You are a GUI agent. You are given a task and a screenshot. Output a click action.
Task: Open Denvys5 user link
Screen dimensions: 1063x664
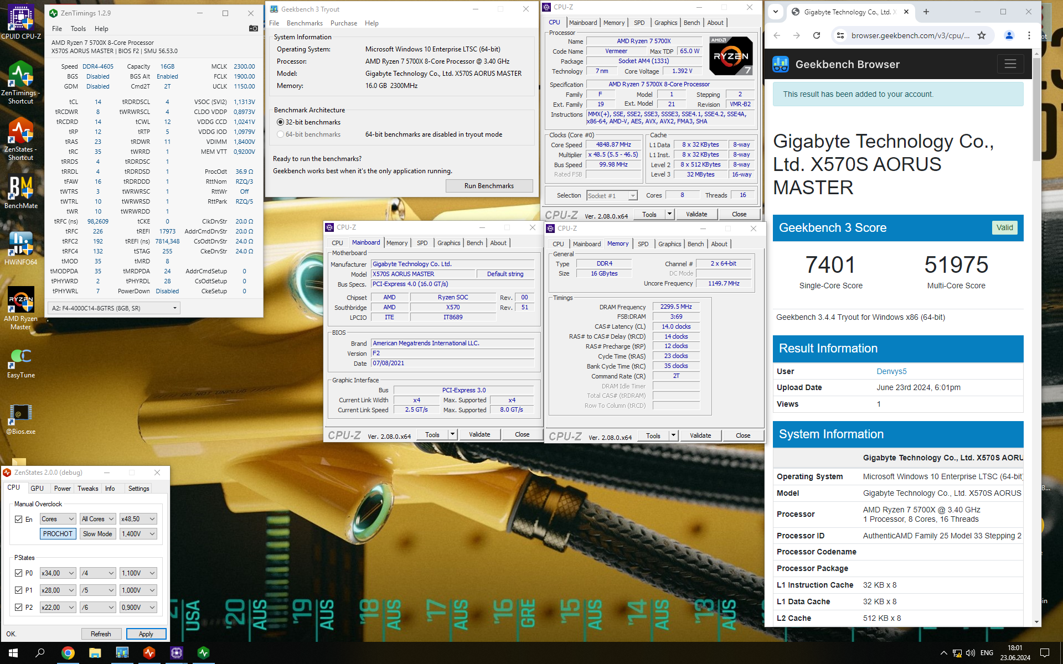click(x=891, y=371)
